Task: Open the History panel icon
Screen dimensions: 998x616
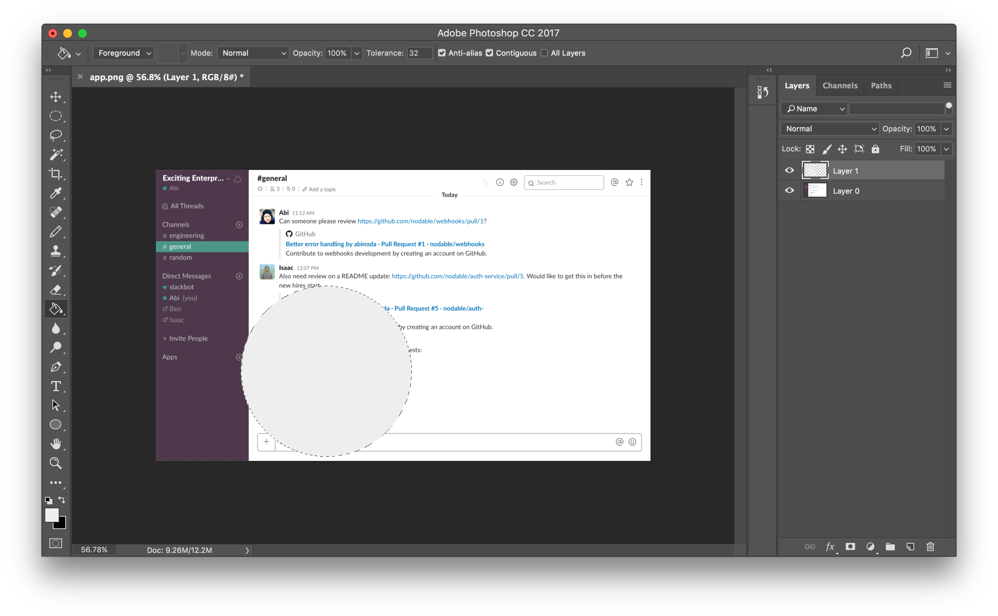Action: pos(763,92)
